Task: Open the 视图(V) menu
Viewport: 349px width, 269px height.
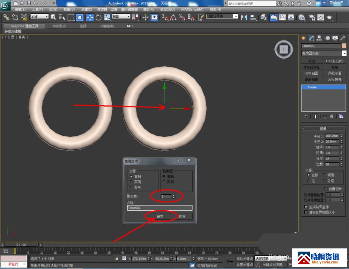Action: 69,9
